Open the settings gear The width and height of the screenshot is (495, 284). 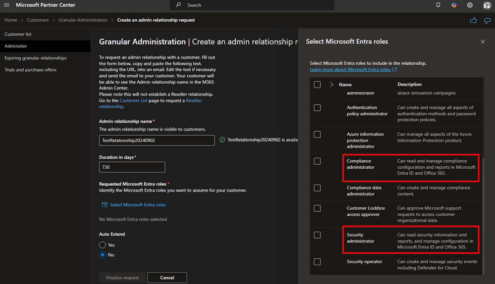470,5
